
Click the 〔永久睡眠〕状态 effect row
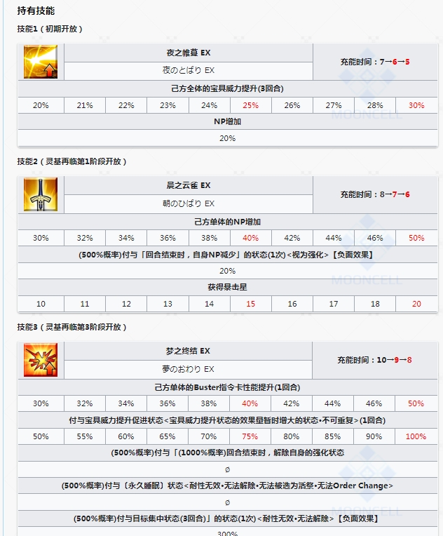[x=228, y=485]
